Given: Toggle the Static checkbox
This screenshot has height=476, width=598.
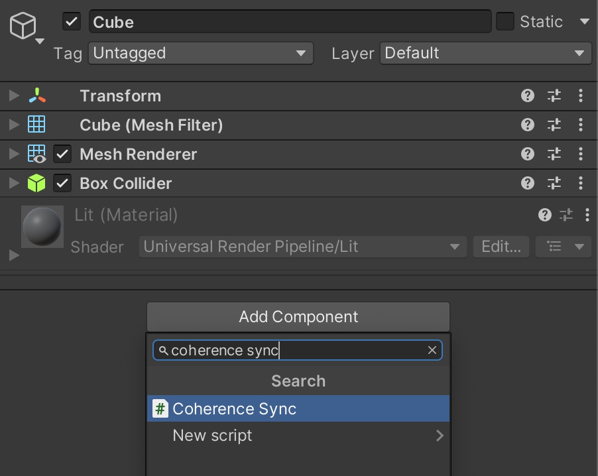Looking at the screenshot, I should click(x=505, y=22).
